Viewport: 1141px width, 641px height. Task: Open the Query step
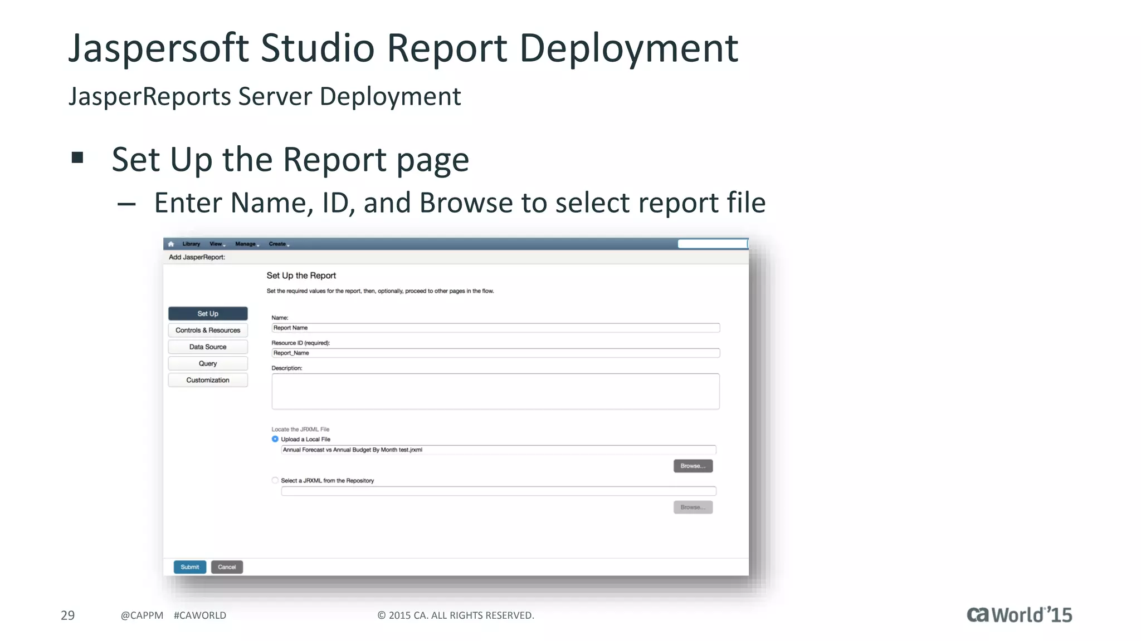tap(208, 364)
